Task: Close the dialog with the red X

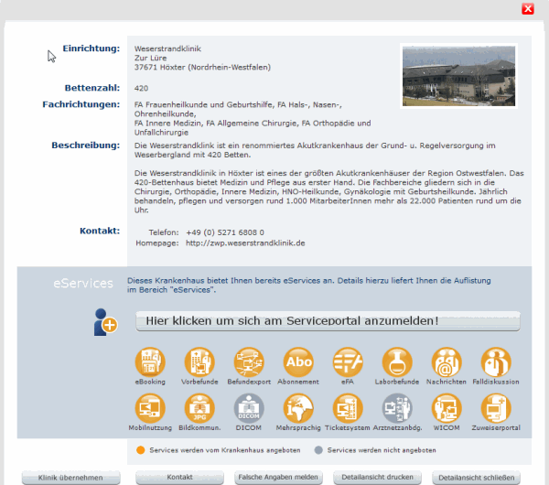Action: pyautogui.click(x=528, y=9)
